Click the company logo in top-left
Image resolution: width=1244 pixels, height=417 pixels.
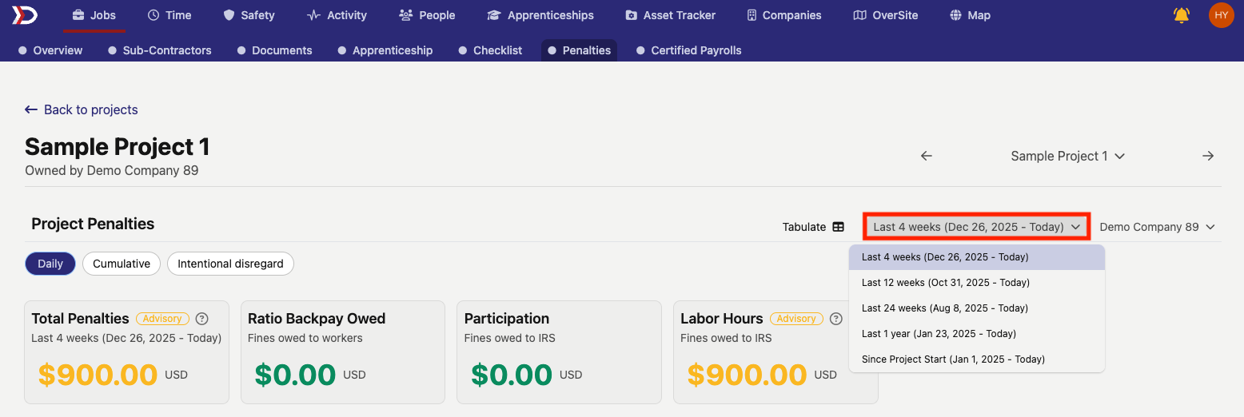(x=22, y=15)
